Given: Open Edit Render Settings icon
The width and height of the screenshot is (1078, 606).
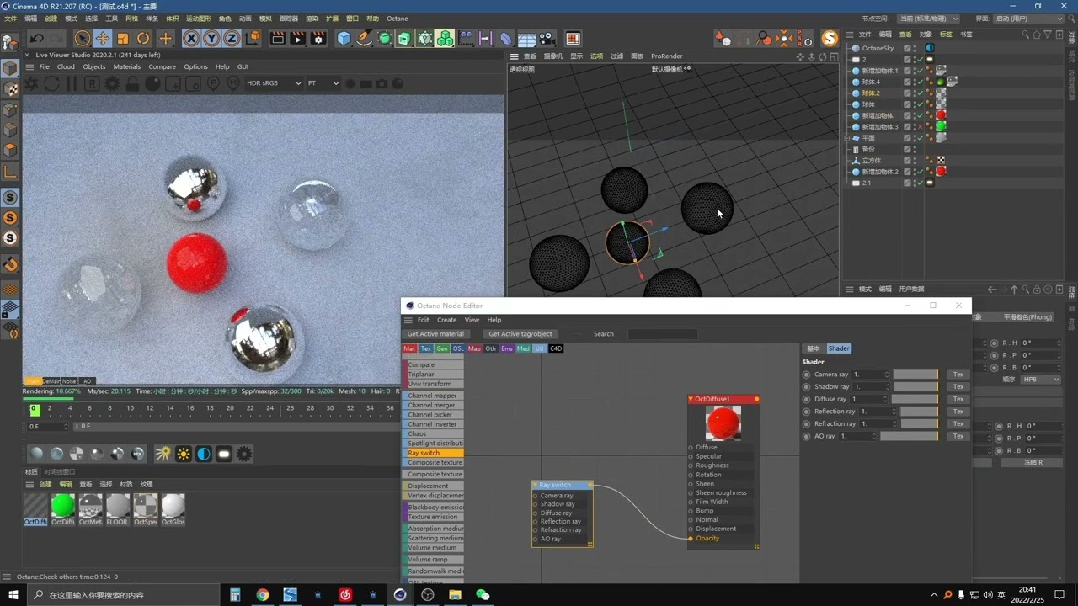Looking at the screenshot, I should pyautogui.click(x=318, y=39).
